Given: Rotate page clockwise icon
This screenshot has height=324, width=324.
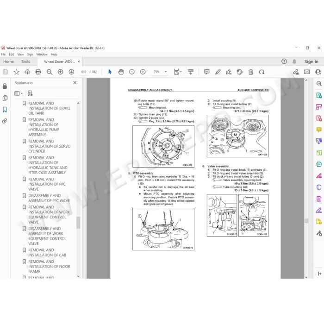Looking at the screenshot, I should click(262, 72).
